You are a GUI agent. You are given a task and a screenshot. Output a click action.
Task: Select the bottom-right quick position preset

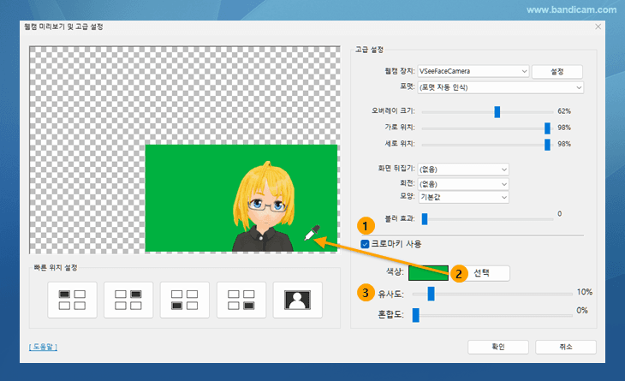tap(241, 300)
